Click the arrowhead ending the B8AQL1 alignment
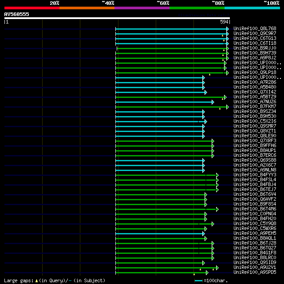 [206, 239]
